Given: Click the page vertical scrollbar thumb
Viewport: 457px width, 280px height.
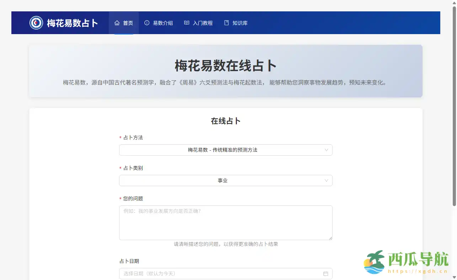Looking at the screenshot, I should pyautogui.click(x=454, y=107).
